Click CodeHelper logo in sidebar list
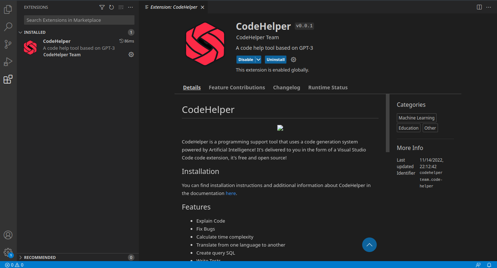This screenshot has width=497, height=268. (x=30, y=48)
